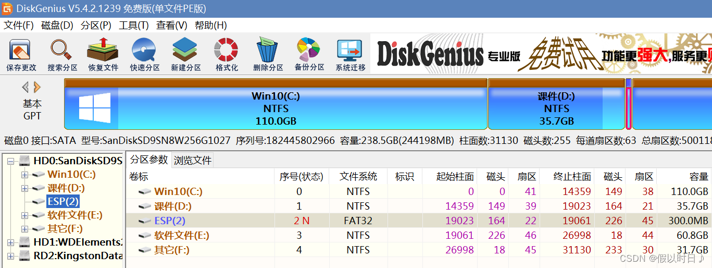Select 其它(F:) in the disk tree
712x268 pixels.
(65, 228)
